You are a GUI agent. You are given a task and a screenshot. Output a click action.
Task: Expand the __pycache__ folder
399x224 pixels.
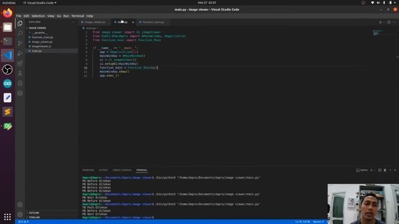(x=39, y=33)
